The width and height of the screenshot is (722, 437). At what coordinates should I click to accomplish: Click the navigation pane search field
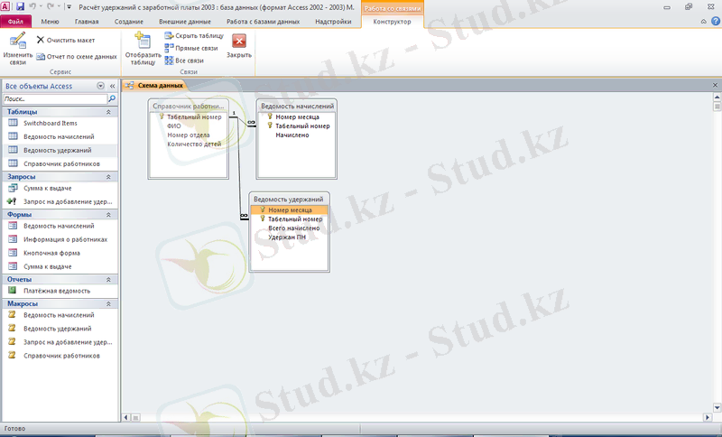[55, 98]
